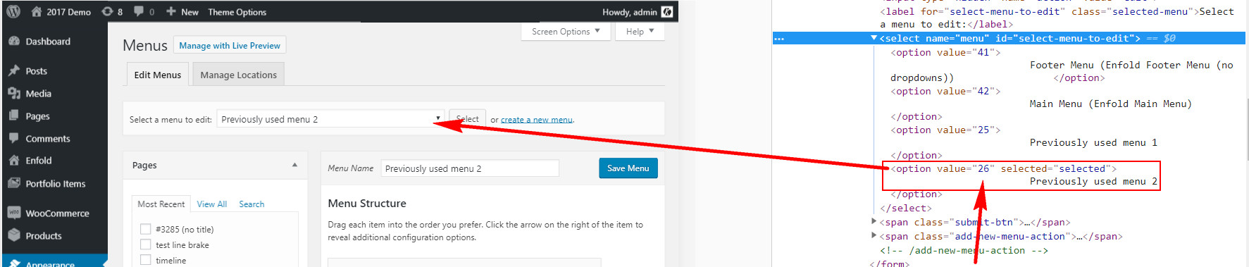This screenshot has height=267, width=1249.
Task: Click the Posts pin icon in sidebar
Action: point(14,70)
